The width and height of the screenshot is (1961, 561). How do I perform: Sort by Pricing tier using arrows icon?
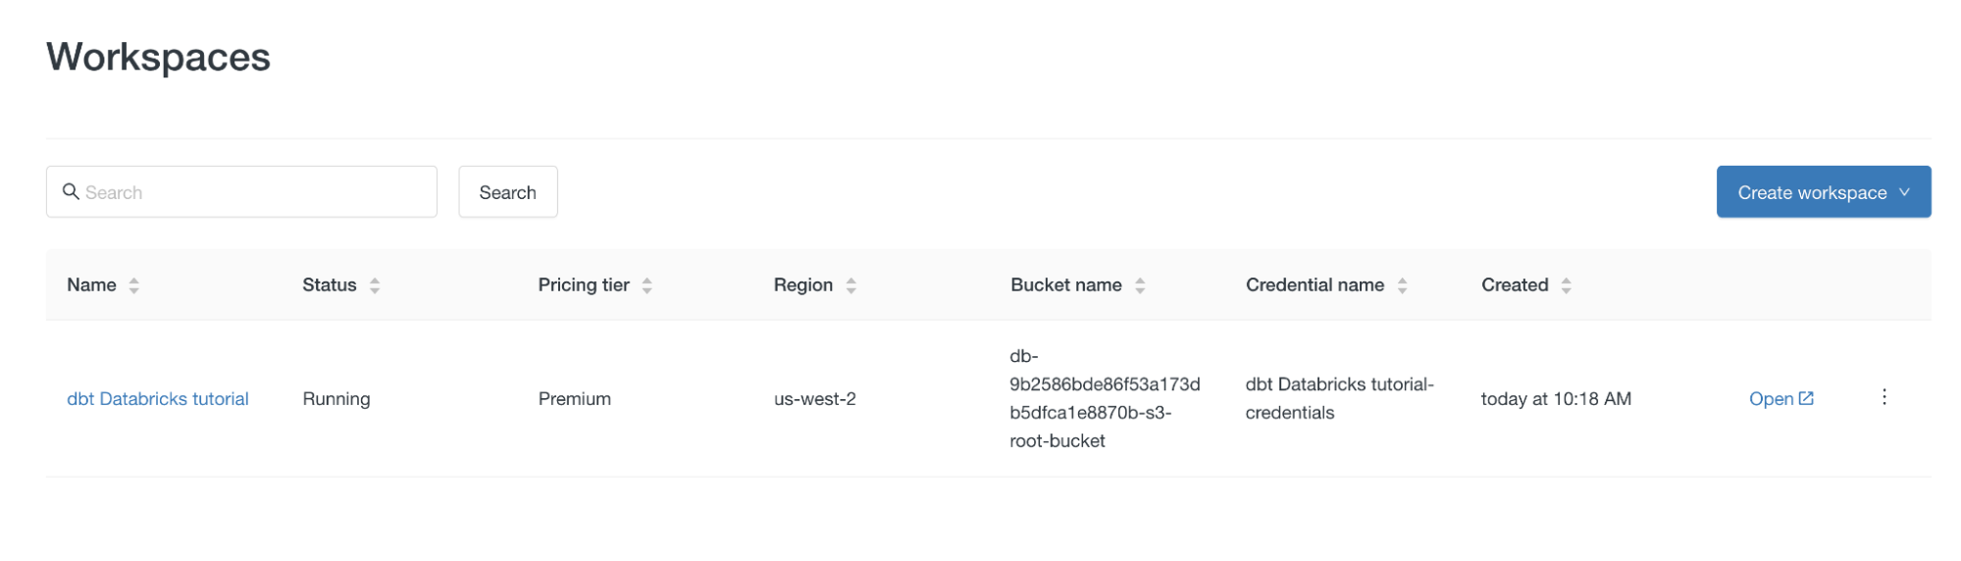click(647, 285)
